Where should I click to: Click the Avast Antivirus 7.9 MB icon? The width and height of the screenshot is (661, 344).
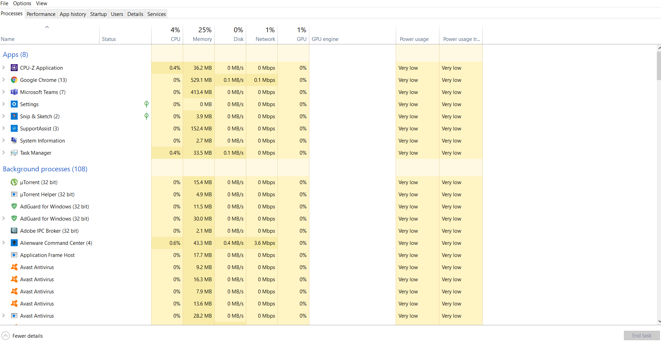14,291
